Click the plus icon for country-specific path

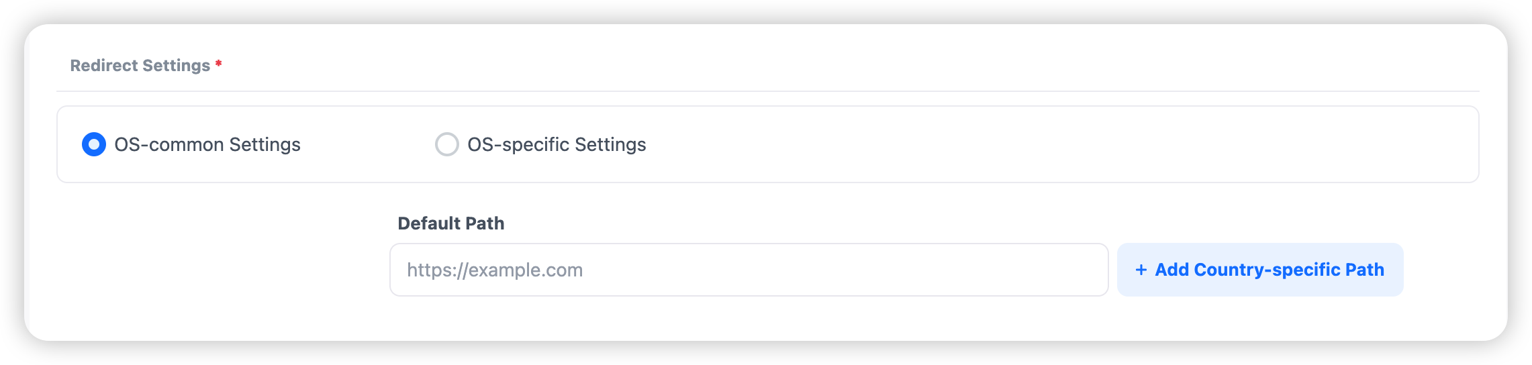coord(1141,270)
